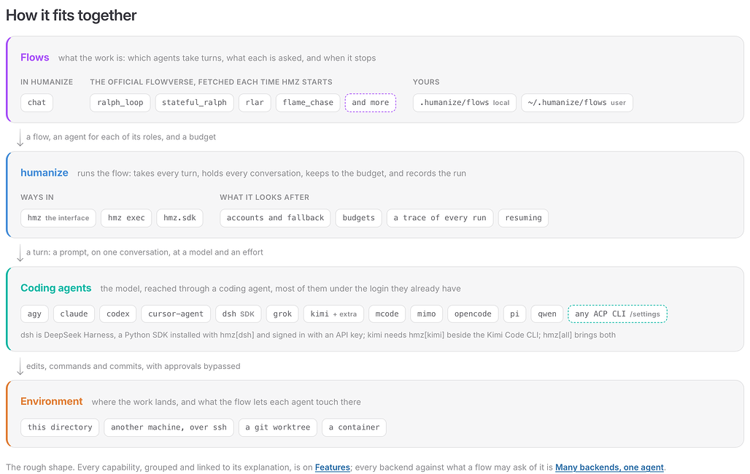The image size is (750, 474).
Task: Open the budgets chip
Action: pyautogui.click(x=359, y=218)
